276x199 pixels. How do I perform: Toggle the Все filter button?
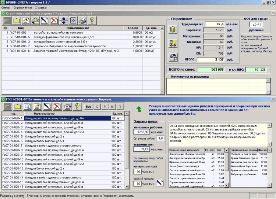(88, 107)
